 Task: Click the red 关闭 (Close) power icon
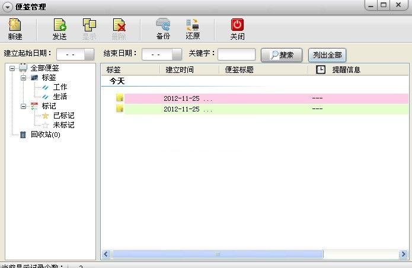237,25
